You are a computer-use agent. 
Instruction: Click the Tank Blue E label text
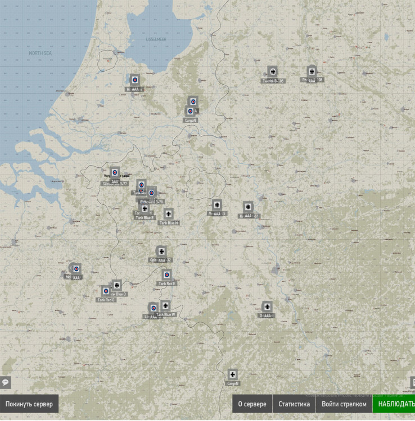[145, 217]
